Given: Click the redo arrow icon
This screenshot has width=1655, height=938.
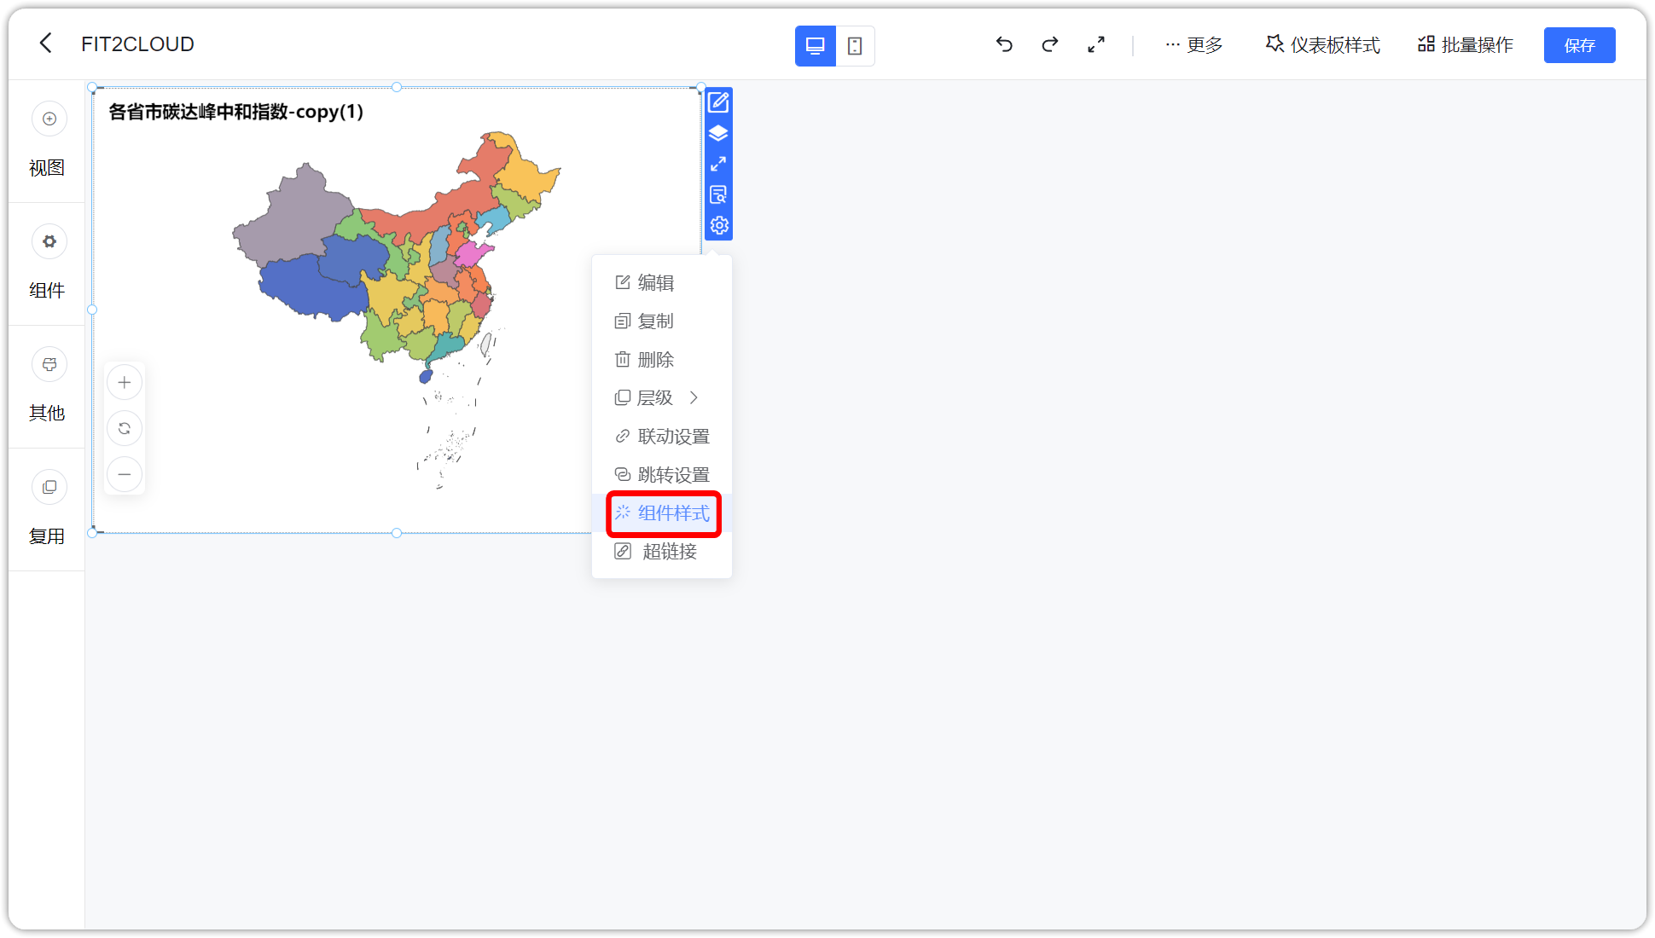Looking at the screenshot, I should coord(1049,44).
